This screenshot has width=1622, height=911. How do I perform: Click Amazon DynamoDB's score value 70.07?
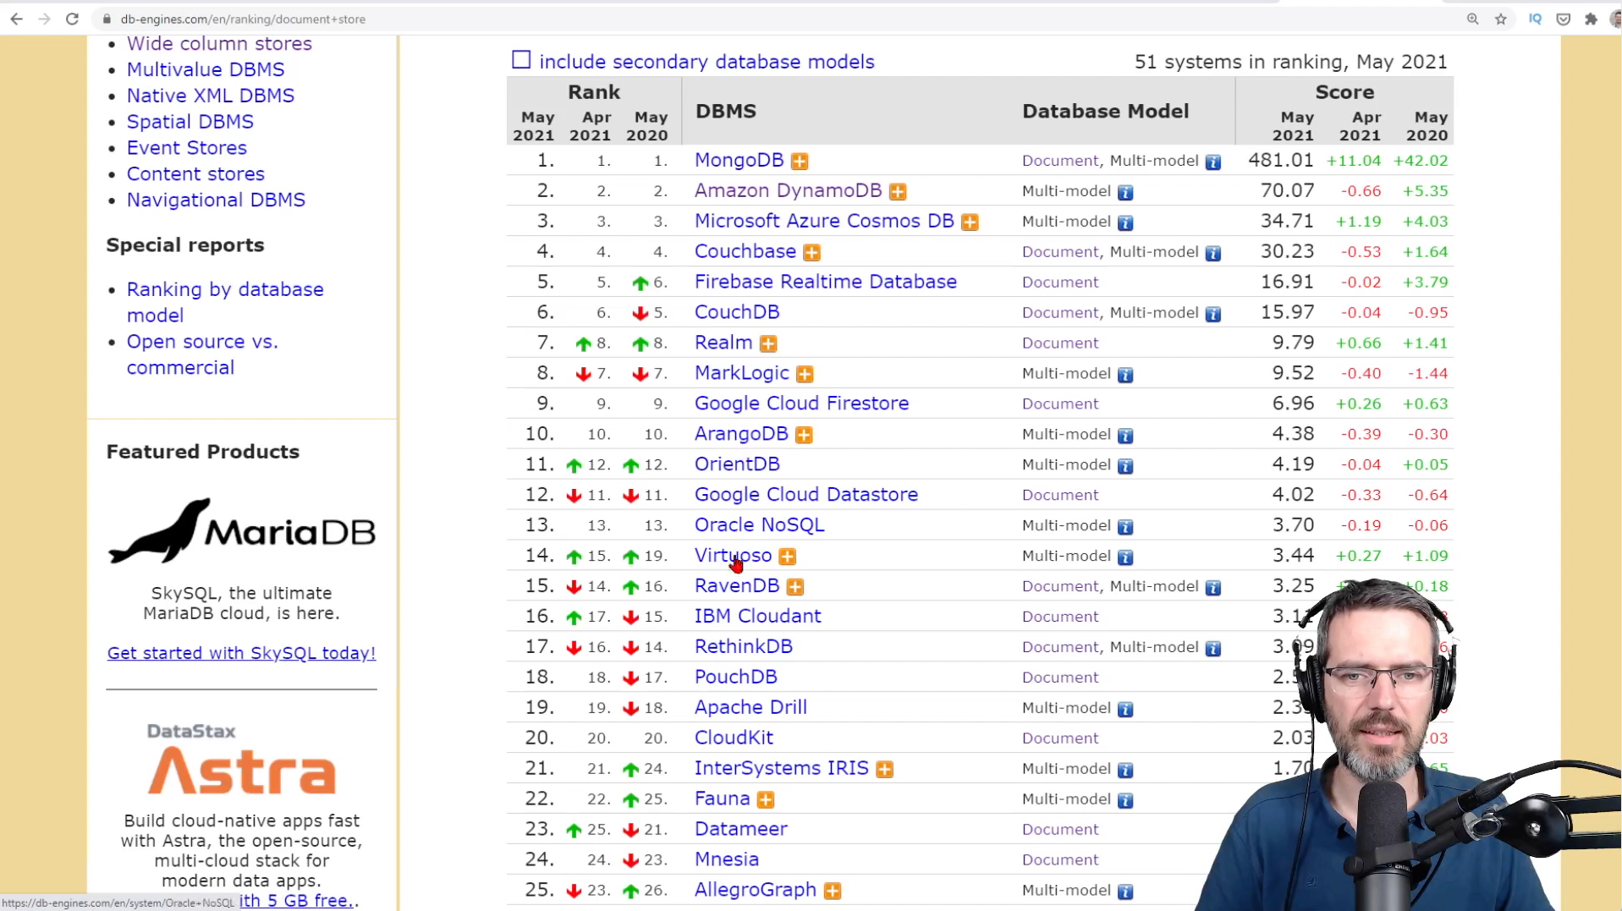point(1287,190)
